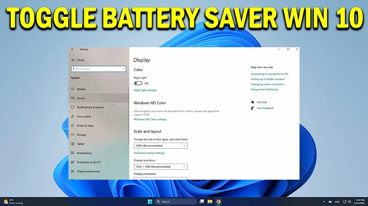The width and height of the screenshot is (368, 206).
Task: Click the Focus assist moon icon
Action: click(73, 116)
